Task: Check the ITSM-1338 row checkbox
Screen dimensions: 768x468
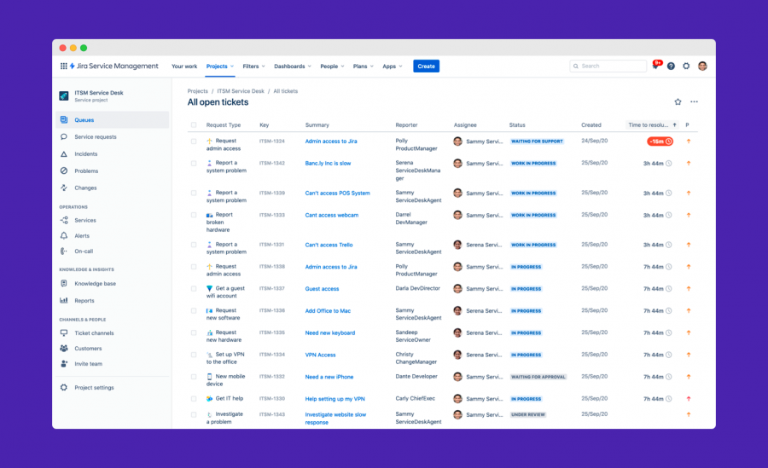Action: [194, 267]
